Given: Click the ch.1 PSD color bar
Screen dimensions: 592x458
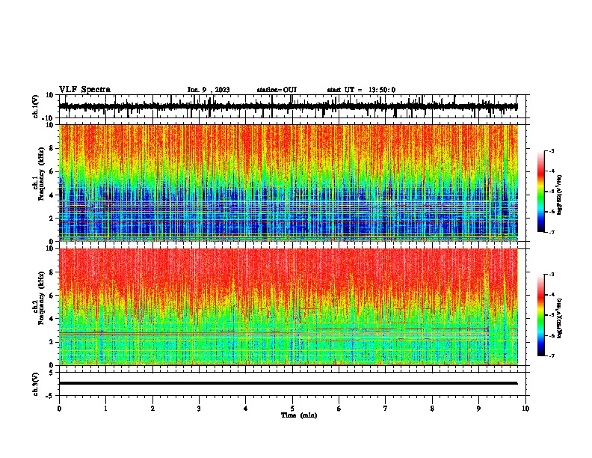Looking at the screenshot, I should coord(540,191).
